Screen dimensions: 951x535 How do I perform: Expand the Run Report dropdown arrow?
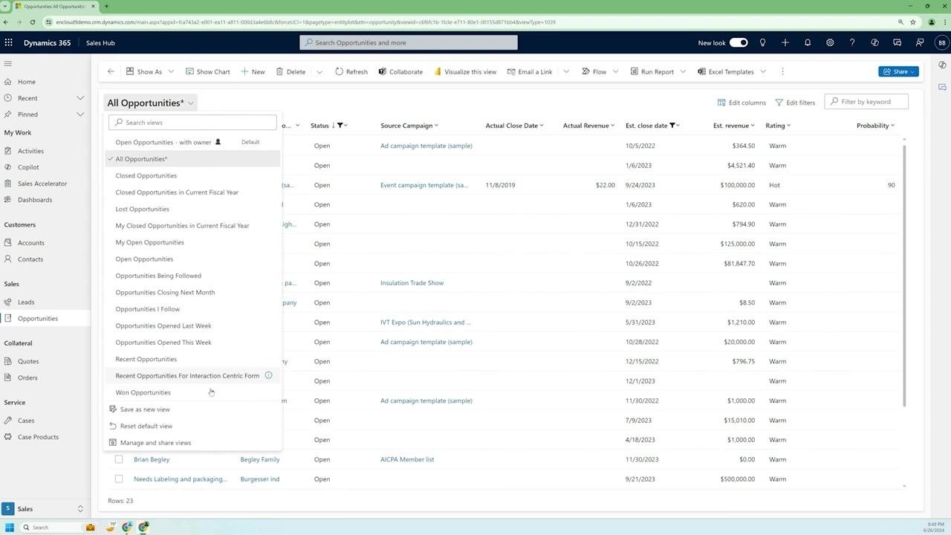point(683,71)
